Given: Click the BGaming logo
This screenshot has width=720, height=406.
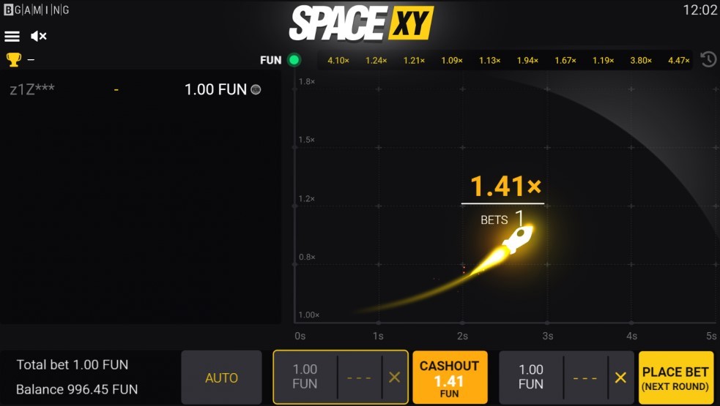Looking at the screenshot, I should pyautogui.click(x=37, y=10).
